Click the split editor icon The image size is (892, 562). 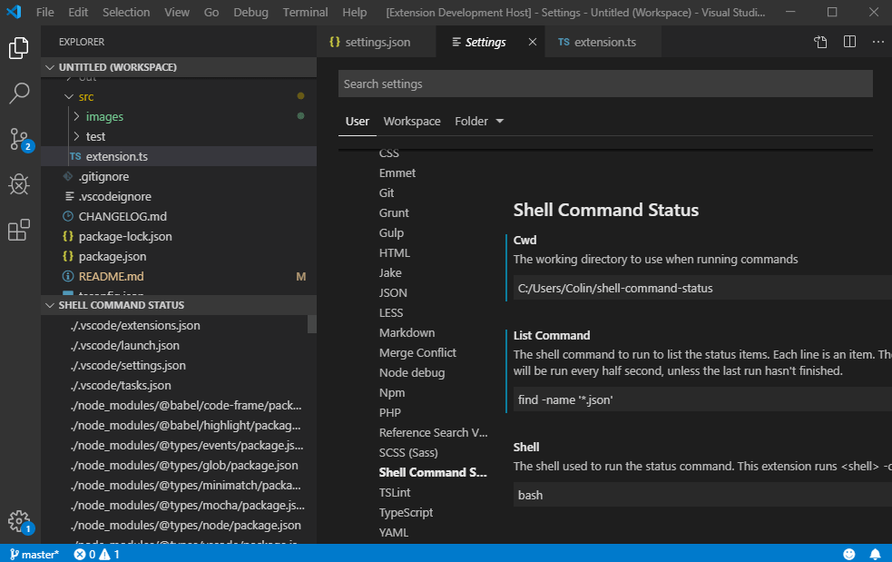pyautogui.click(x=849, y=42)
